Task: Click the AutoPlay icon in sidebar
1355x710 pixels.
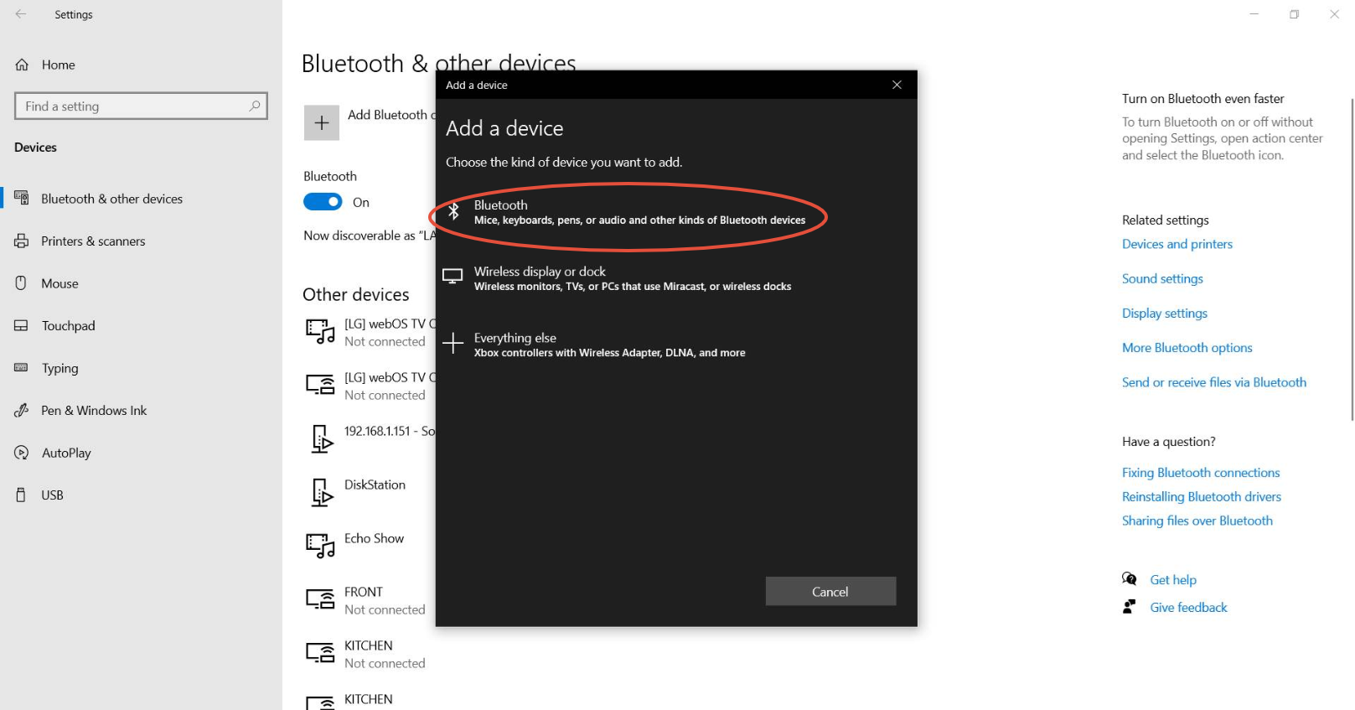Action: coord(22,453)
